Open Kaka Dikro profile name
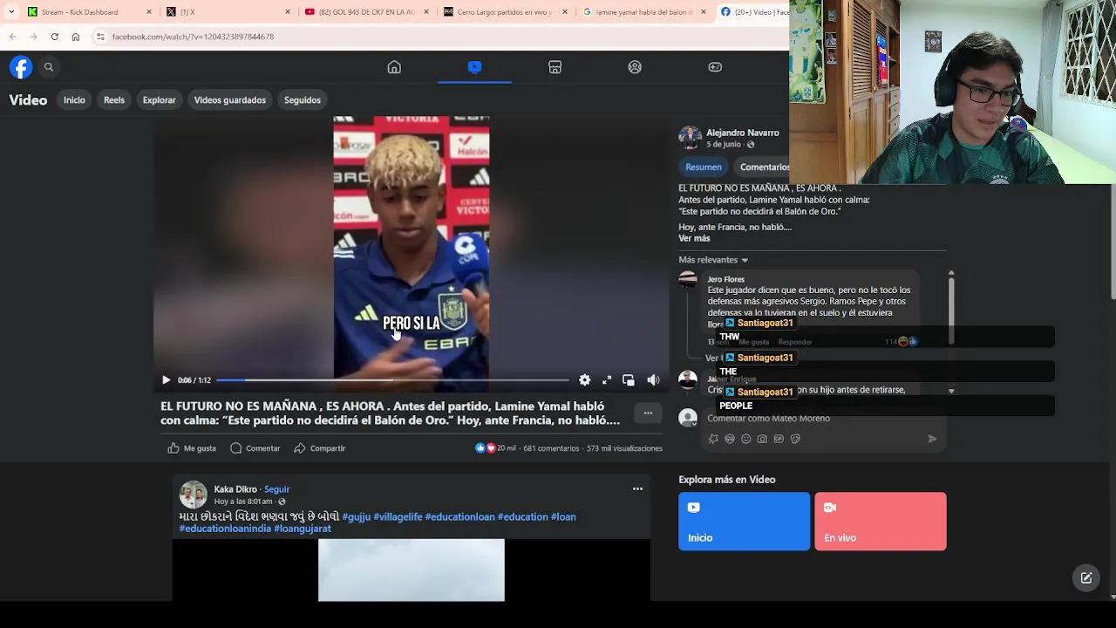Viewport: 1116px width, 628px height. pyautogui.click(x=235, y=489)
